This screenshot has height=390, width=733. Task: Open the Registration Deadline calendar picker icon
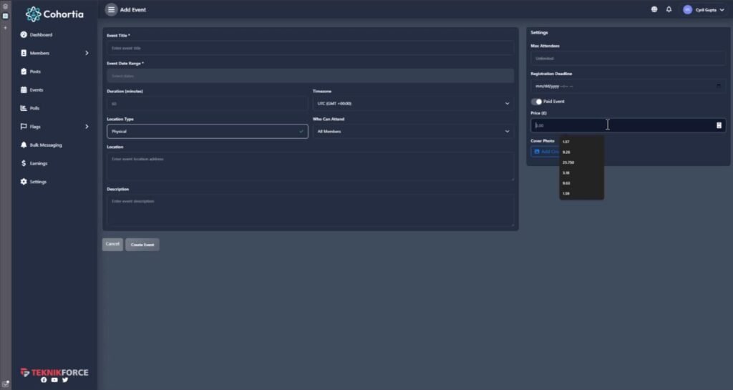click(719, 86)
